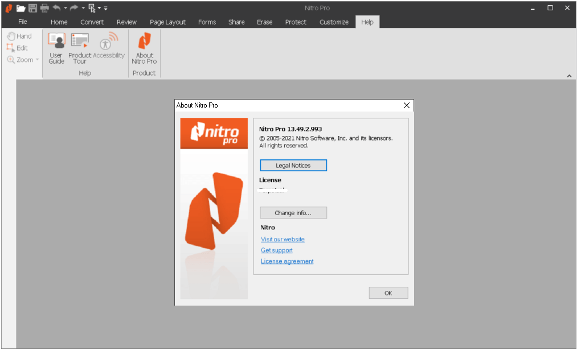This screenshot has width=577, height=350.
Task: Click the Accessibility button
Action: tap(109, 46)
